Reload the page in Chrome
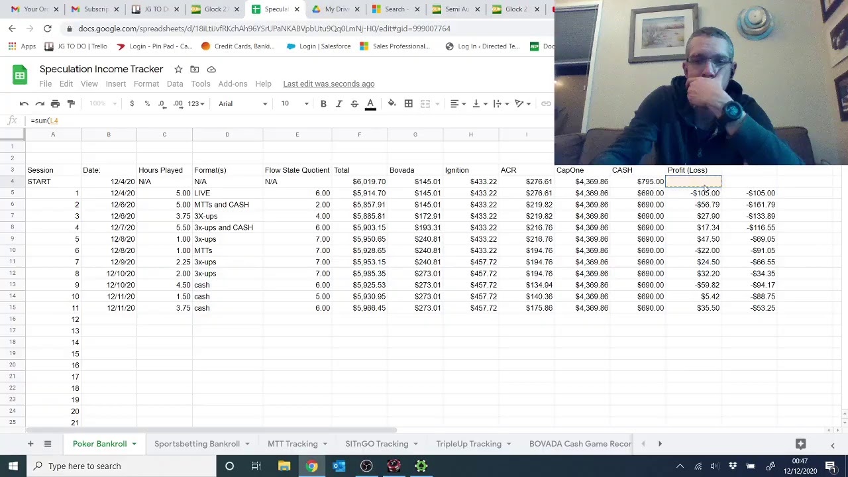This screenshot has height=477, width=848. click(x=48, y=28)
